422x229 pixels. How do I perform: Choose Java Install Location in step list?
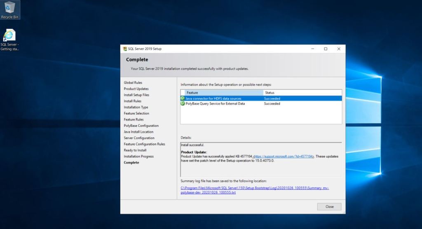139,132
